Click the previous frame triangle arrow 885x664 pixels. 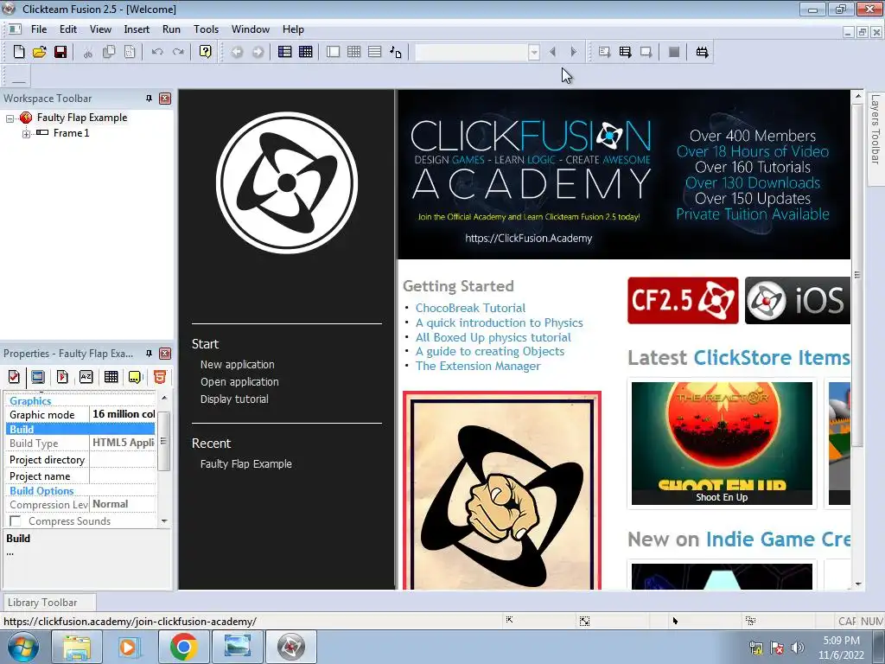(552, 52)
